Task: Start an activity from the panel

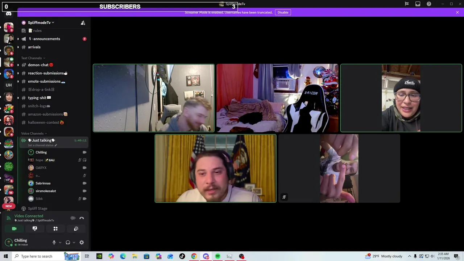Action: tap(55, 229)
